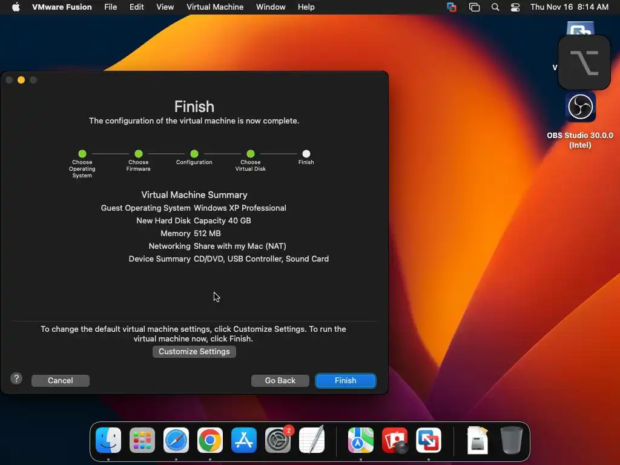The width and height of the screenshot is (620, 465).
Task: Open Spotlight search in menu bar
Action: pyautogui.click(x=495, y=7)
